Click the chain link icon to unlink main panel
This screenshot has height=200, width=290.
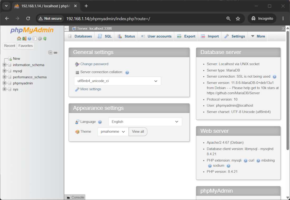click(55, 53)
